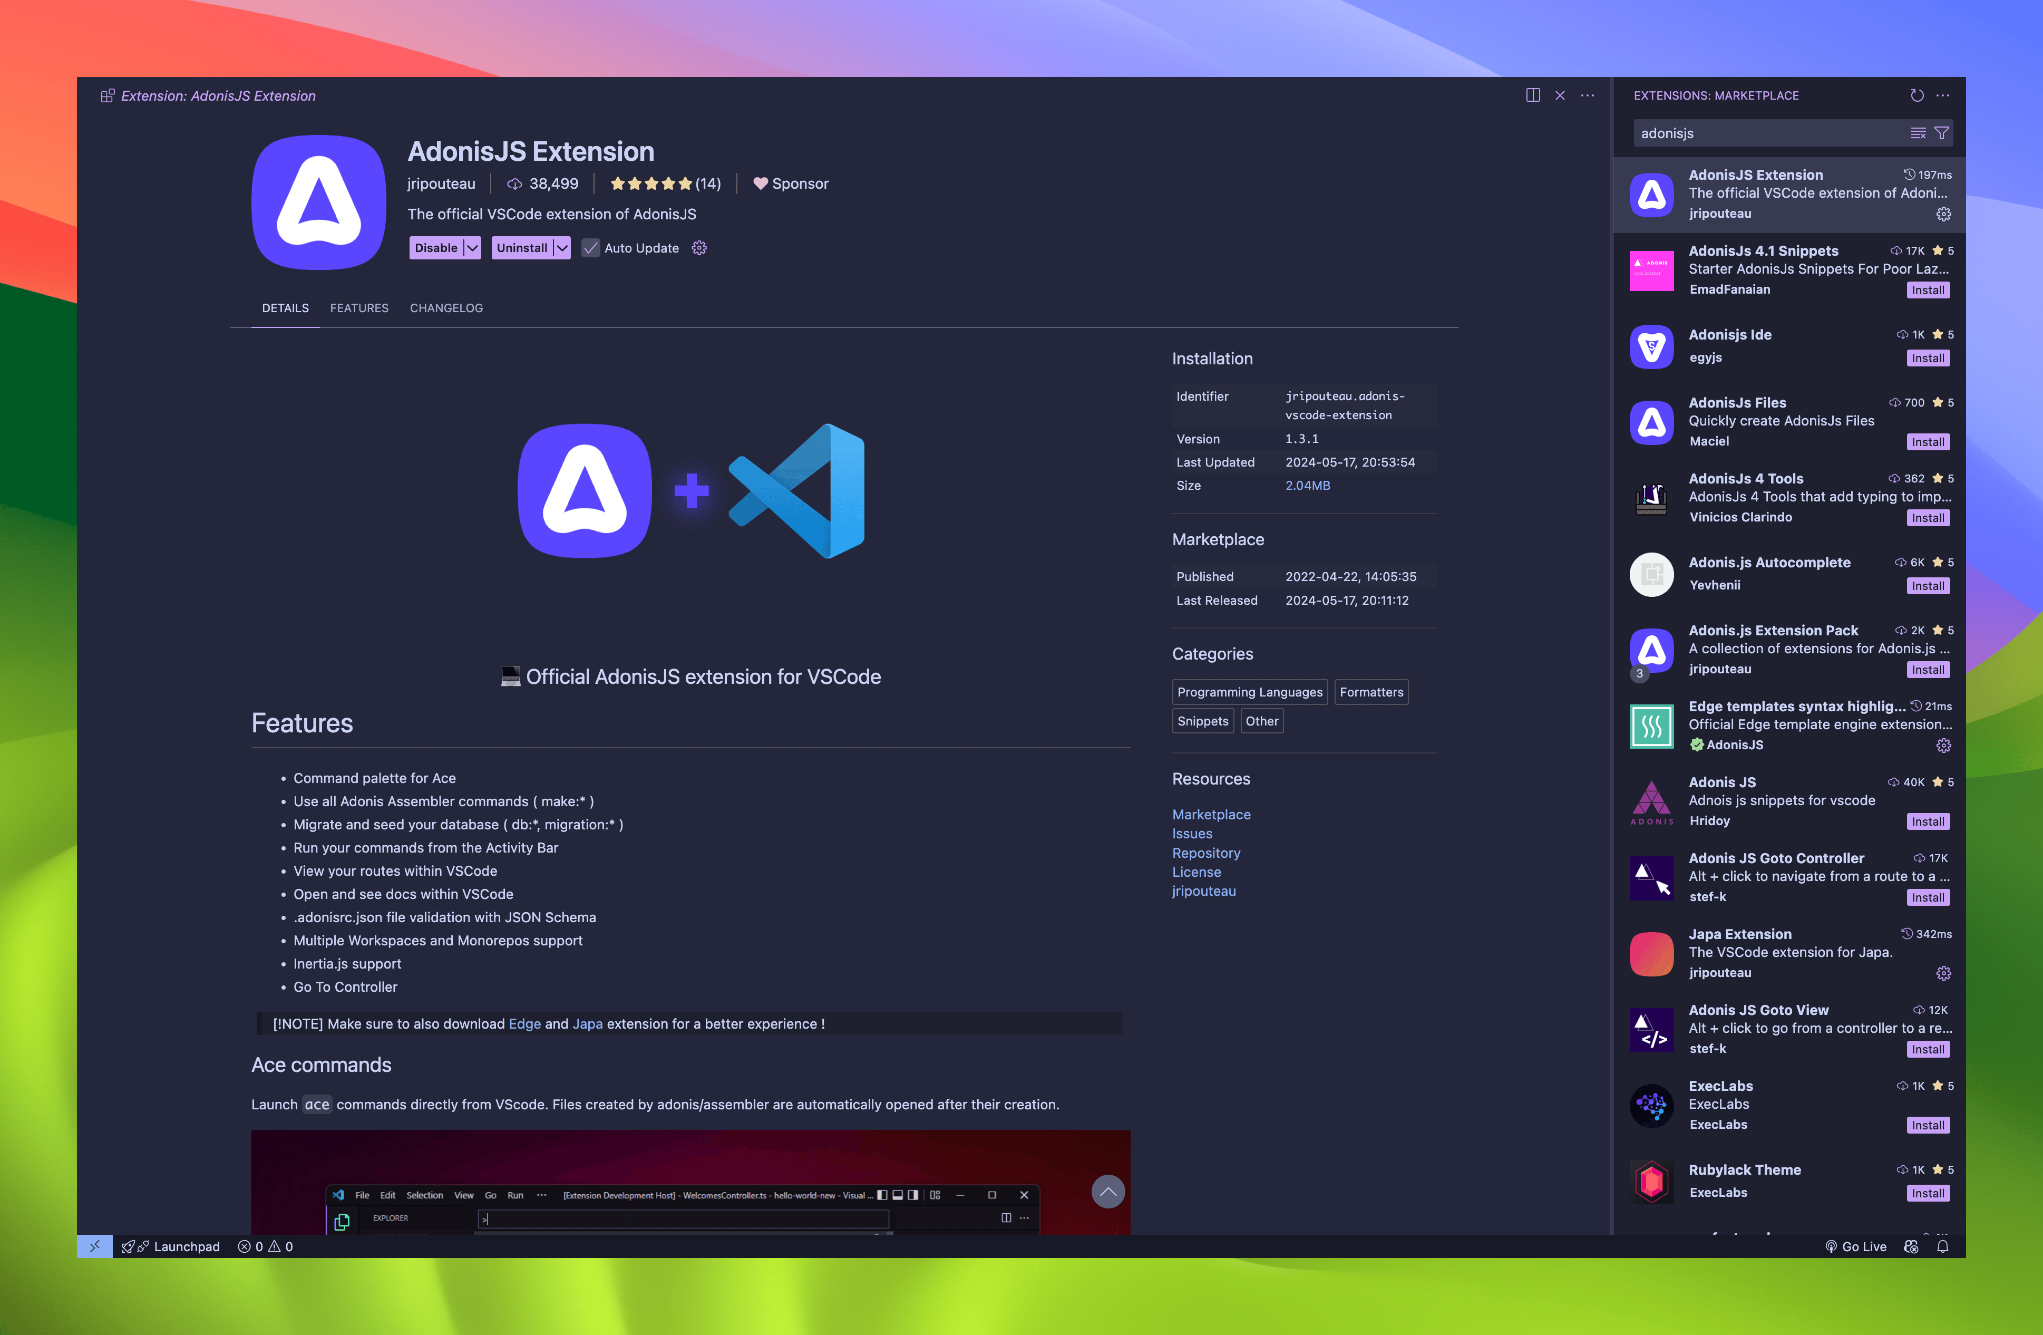
Task: Select Adonisjs Ide extension icon
Action: point(1651,347)
